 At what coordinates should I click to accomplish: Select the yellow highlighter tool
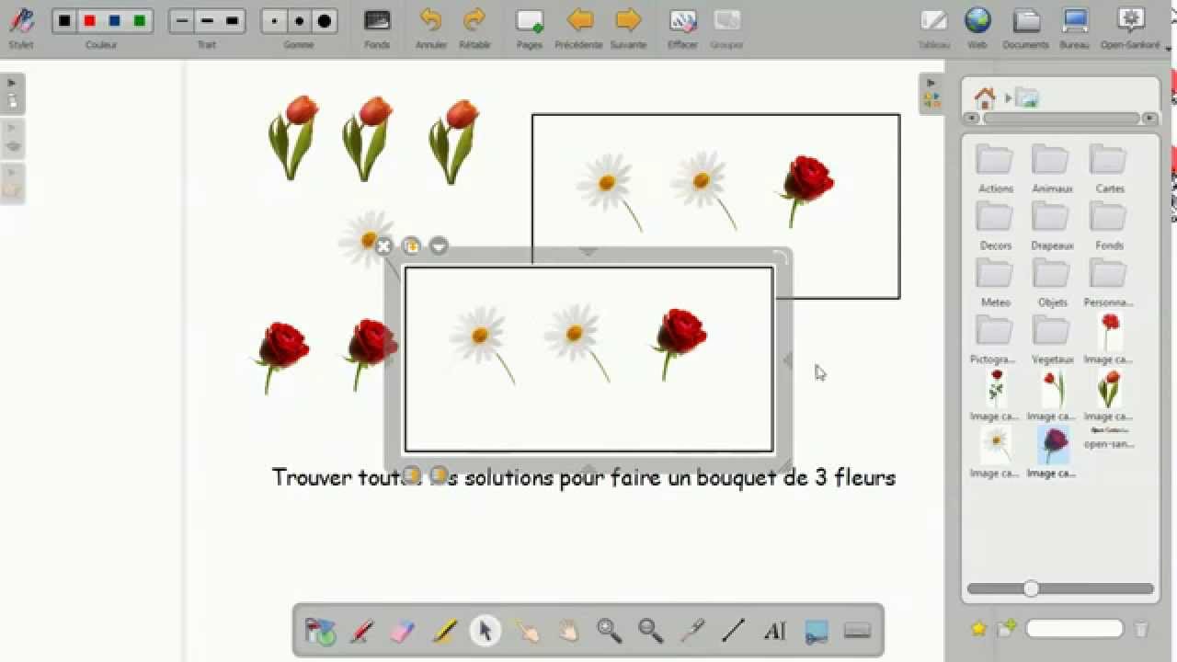444,631
